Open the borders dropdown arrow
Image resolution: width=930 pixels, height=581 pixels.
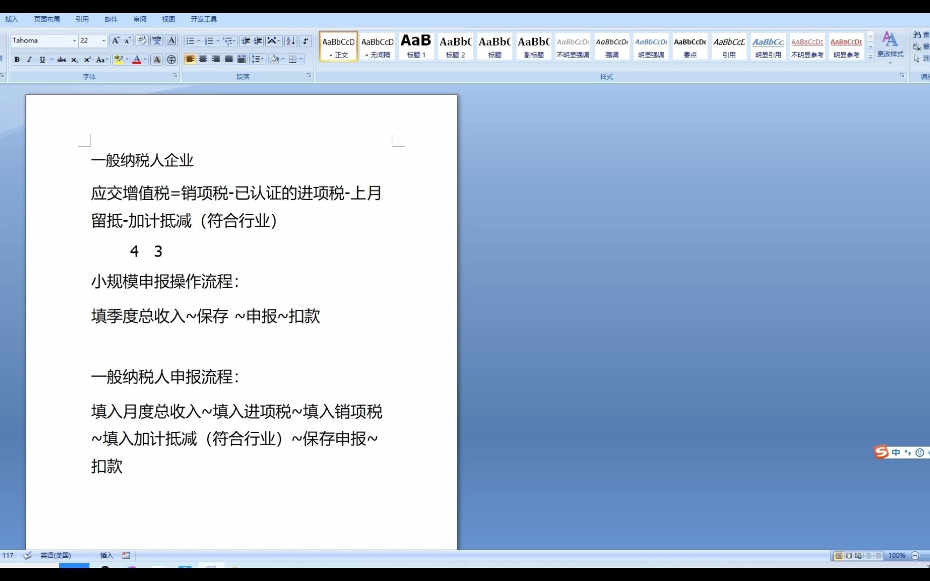(x=301, y=59)
